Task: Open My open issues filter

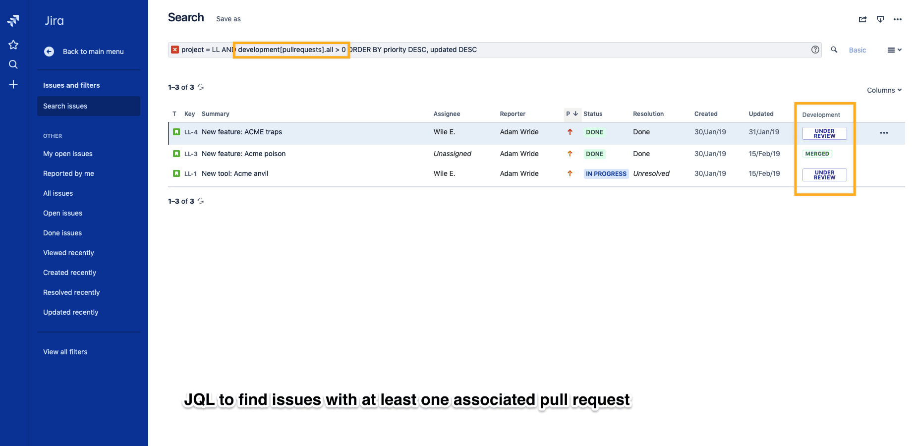Action: (x=68, y=154)
